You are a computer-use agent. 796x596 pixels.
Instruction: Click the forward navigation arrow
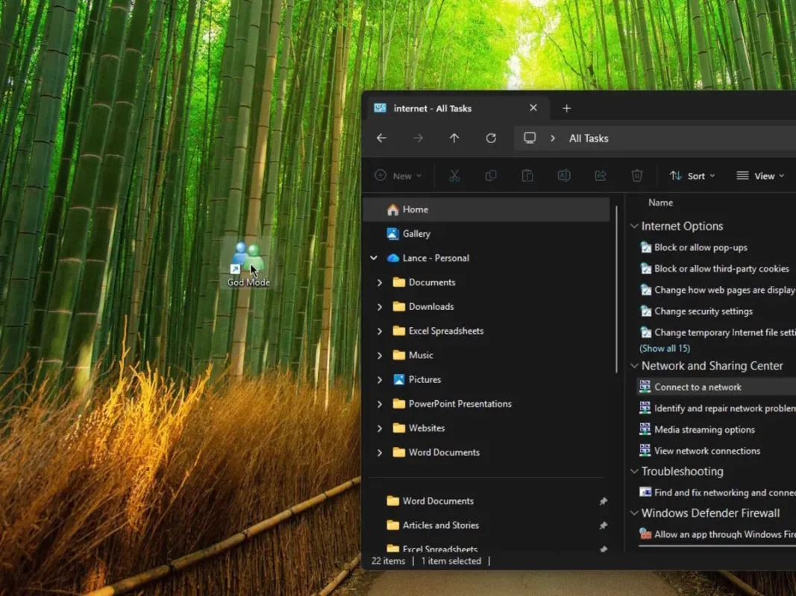418,138
